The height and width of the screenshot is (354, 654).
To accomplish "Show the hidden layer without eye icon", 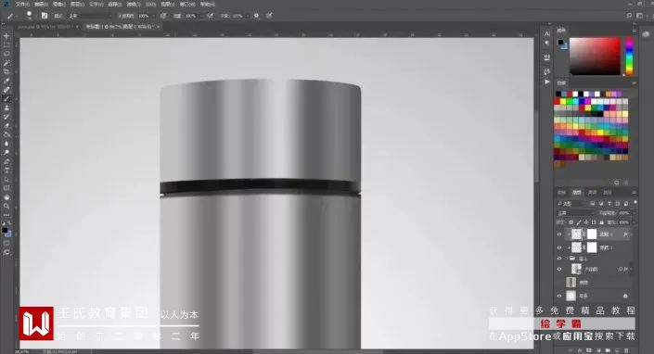I will point(559,283).
